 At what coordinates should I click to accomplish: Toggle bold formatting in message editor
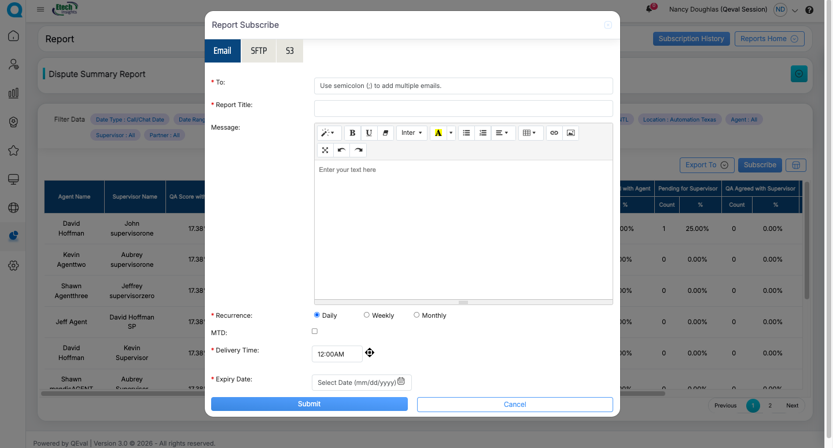coord(352,133)
